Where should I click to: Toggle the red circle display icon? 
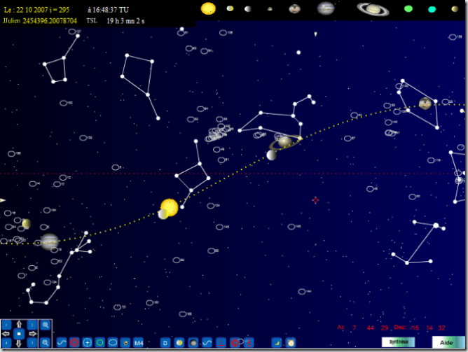pos(74,342)
